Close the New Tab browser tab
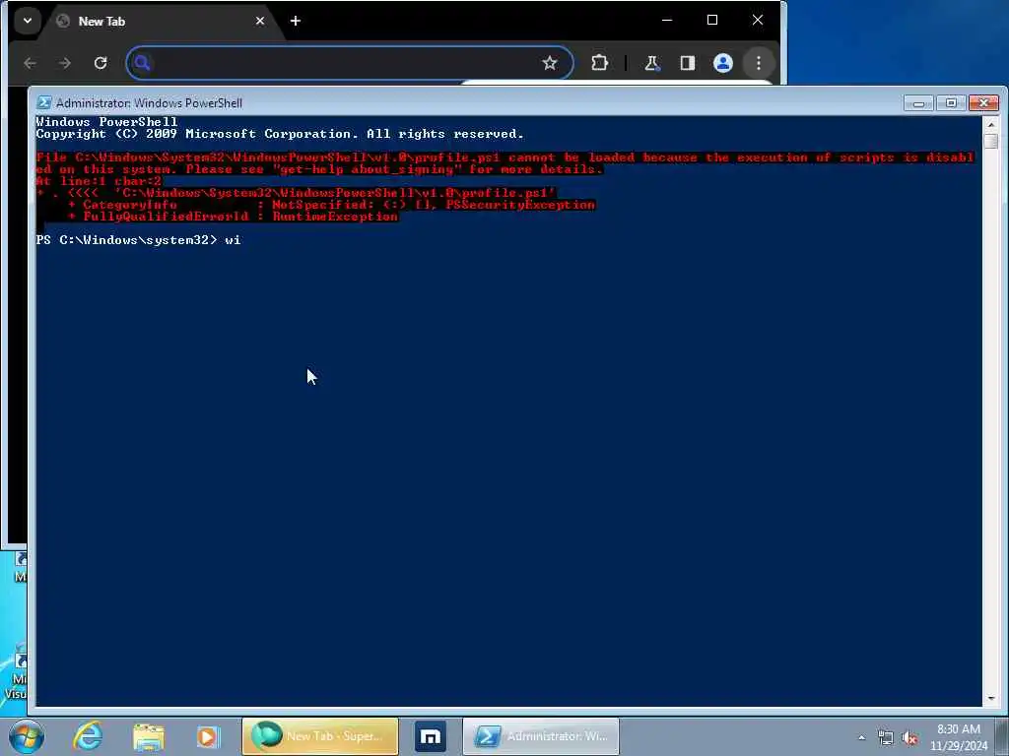This screenshot has width=1009, height=756. click(260, 21)
